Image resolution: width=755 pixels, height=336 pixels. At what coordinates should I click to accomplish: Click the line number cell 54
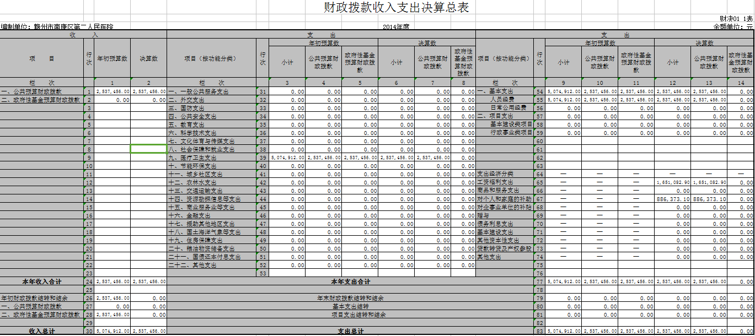coord(539,92)
